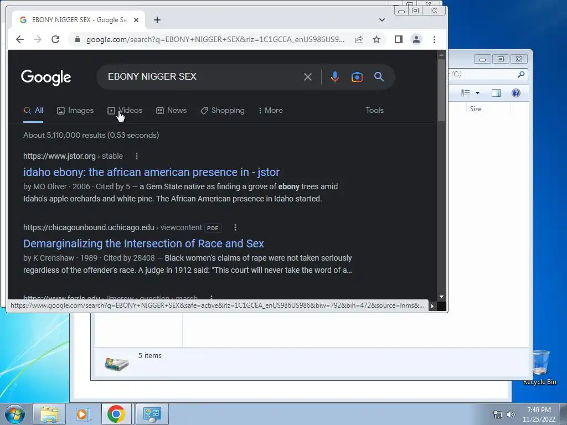Click the 'About 5,110,000 results' stats text
Viewport: 567px width, 425px height.
click(91, 135)
